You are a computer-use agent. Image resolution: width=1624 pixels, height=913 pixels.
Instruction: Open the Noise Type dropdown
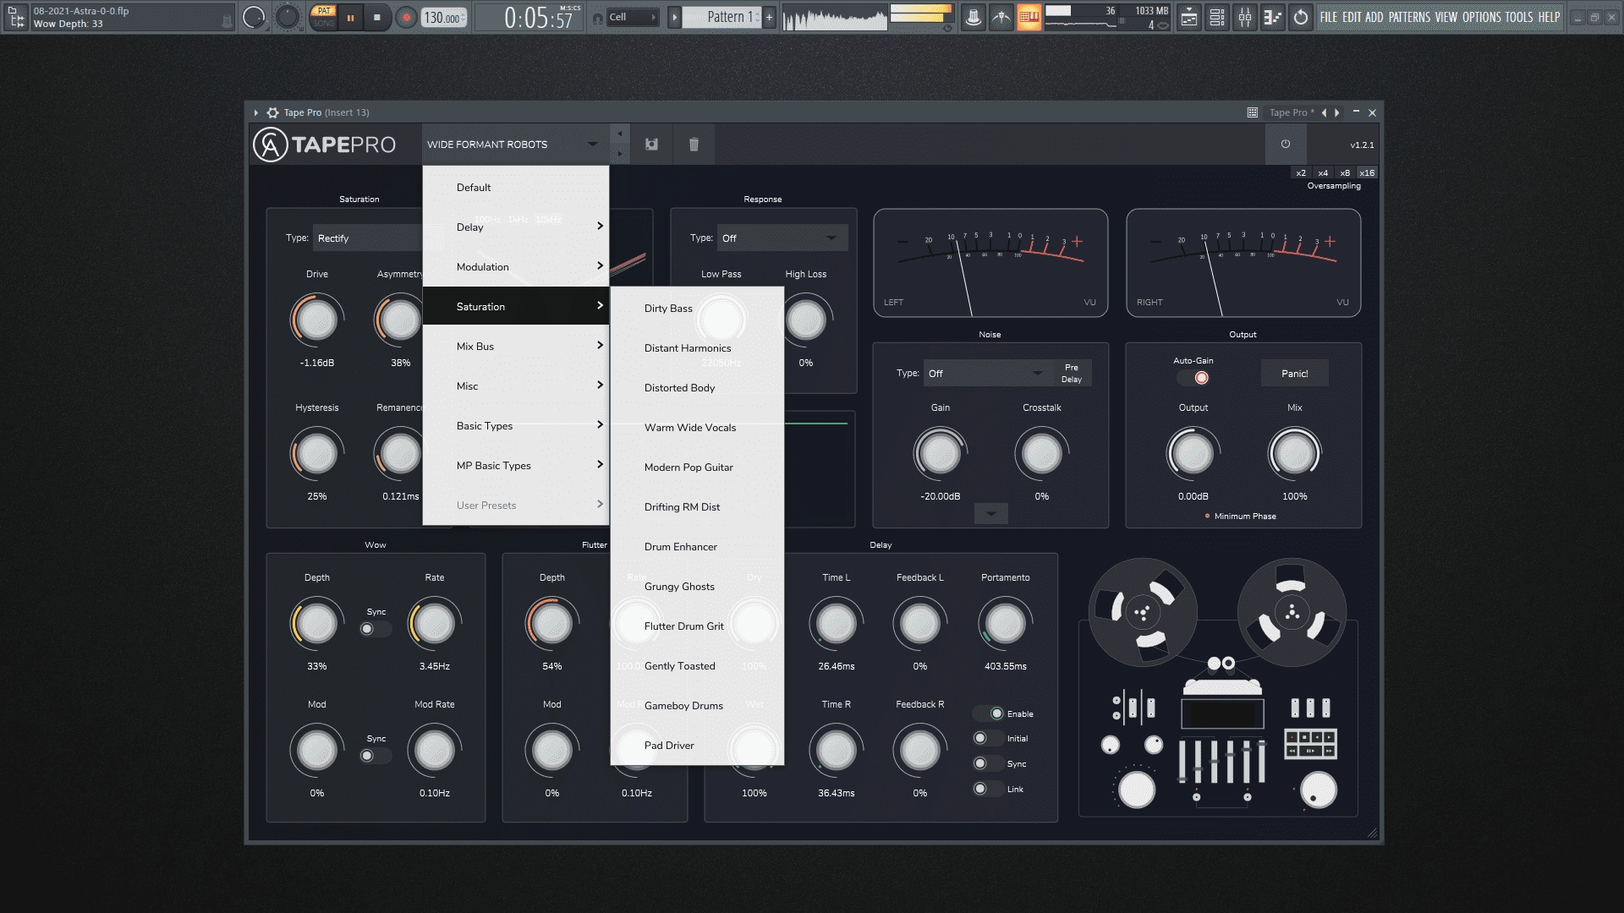(986, 373)
